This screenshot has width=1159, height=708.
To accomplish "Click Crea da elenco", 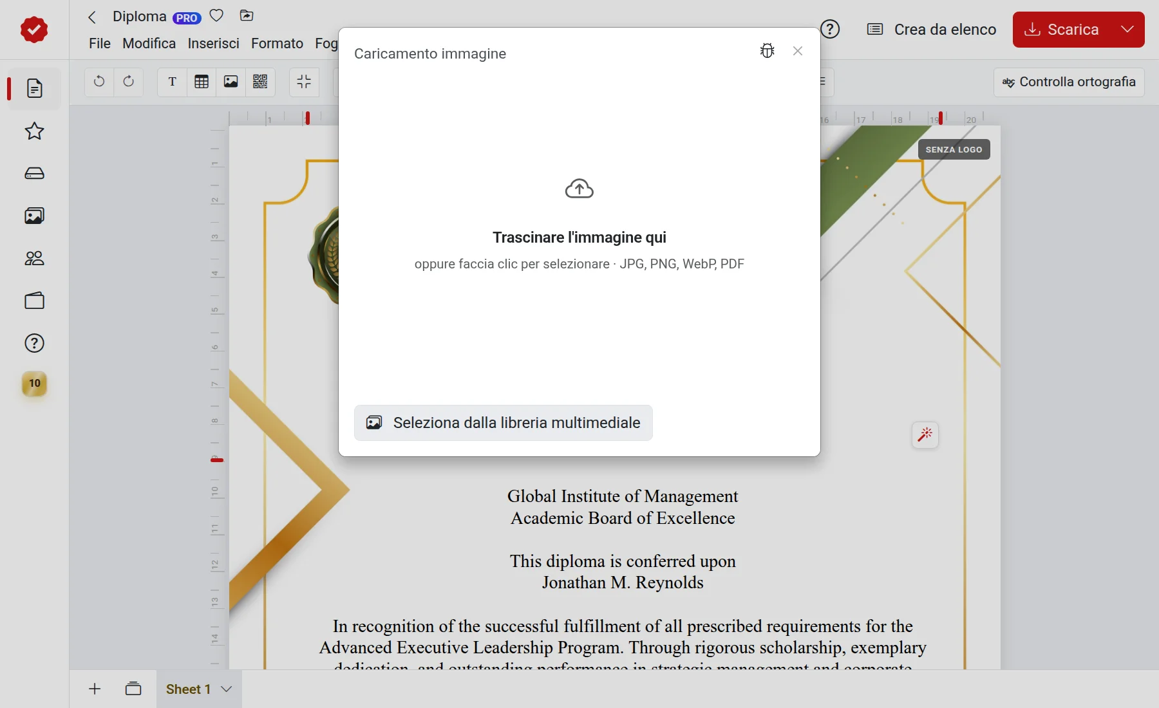I will pyautogui.click(x=932, y=30).
